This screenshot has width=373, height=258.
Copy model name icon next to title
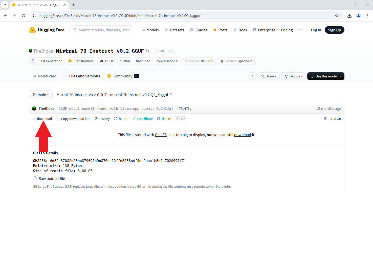[x=147, y=51]
